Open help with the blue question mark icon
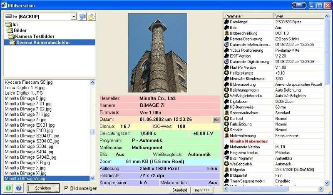 click(19, 188)
